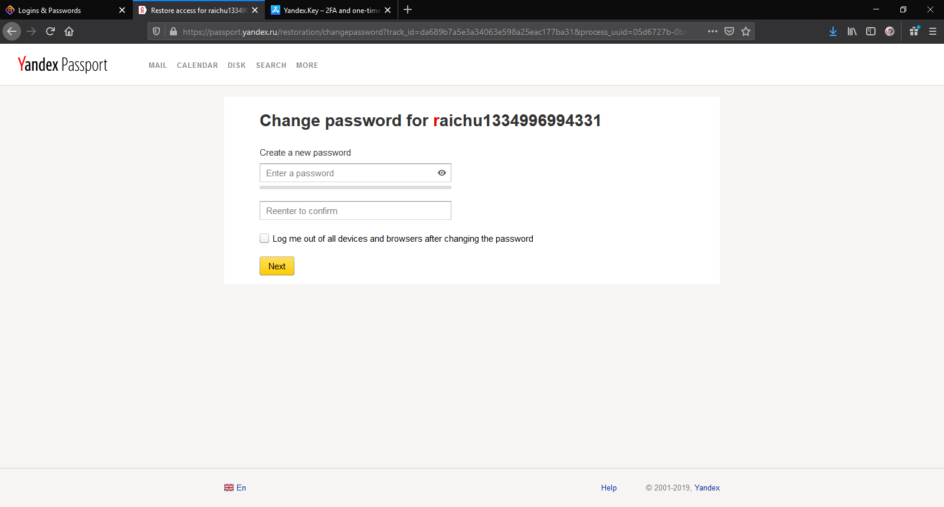944x507 pixels.
Task: Switch to Restore access for raichu tab
Action: point(199,10)
